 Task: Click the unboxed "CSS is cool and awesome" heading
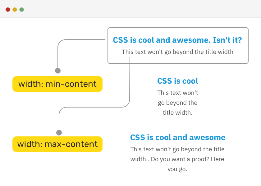pyautogui.click(x=177, y=137)
